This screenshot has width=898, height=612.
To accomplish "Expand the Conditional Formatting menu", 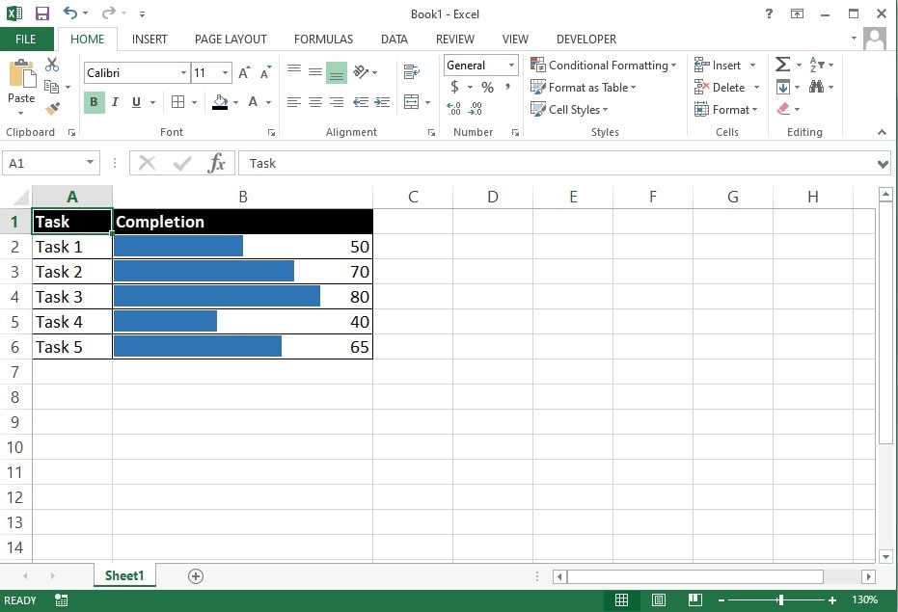I will click(604, 66).
